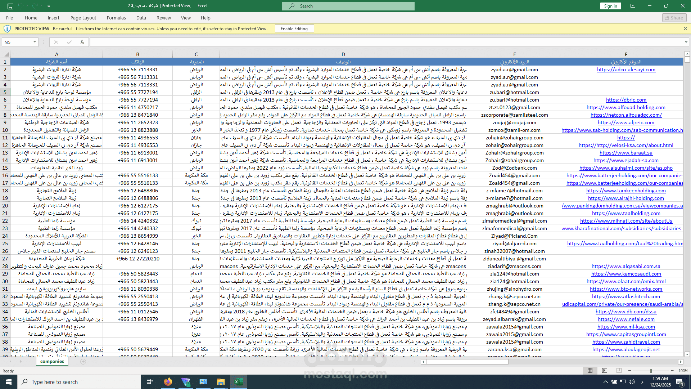Expand the Name Box dropdown arrow
Image resolution: width=691 pixels, height=389 pixels.
pos(35,42)
